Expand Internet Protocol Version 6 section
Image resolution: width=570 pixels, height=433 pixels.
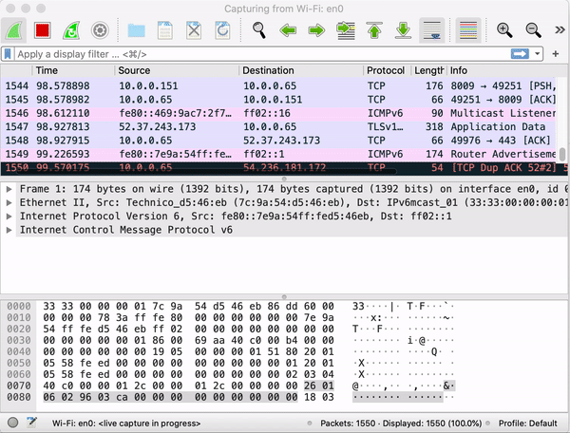pyautogui.click(x=9, y=216)
